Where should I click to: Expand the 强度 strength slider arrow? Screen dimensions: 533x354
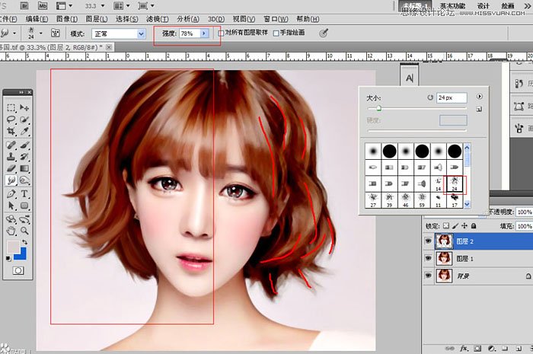204,33
